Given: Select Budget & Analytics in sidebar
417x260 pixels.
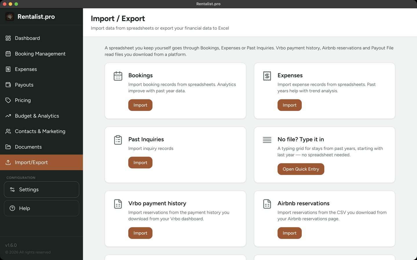Looking at the screenshot, I should 41,116.
